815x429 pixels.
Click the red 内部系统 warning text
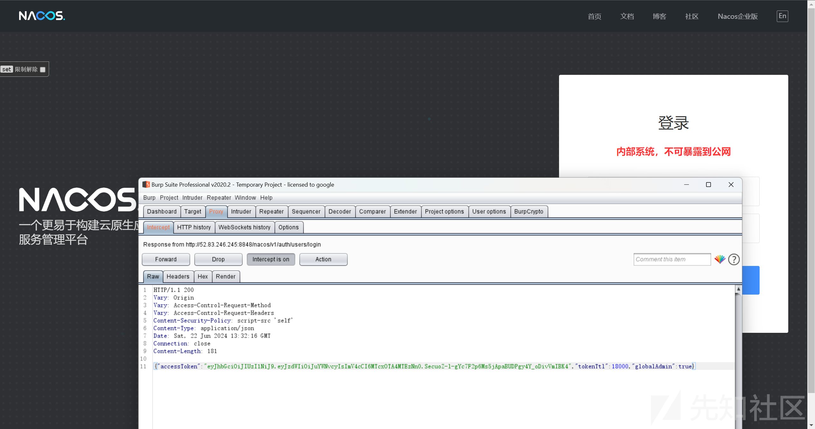pos(673,152)
